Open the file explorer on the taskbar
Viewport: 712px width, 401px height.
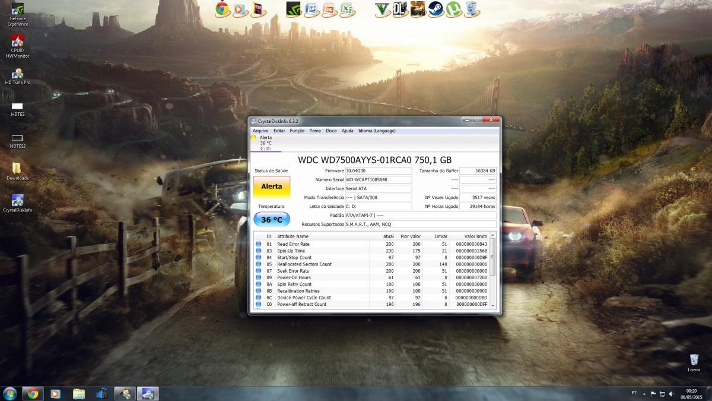[79, 393]
